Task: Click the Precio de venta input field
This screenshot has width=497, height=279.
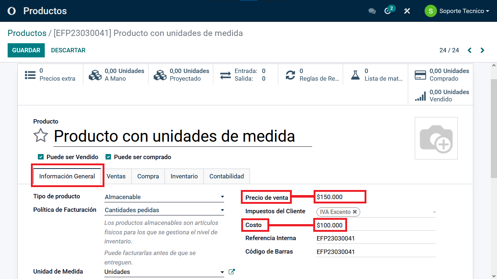Action: click(339, 197)
